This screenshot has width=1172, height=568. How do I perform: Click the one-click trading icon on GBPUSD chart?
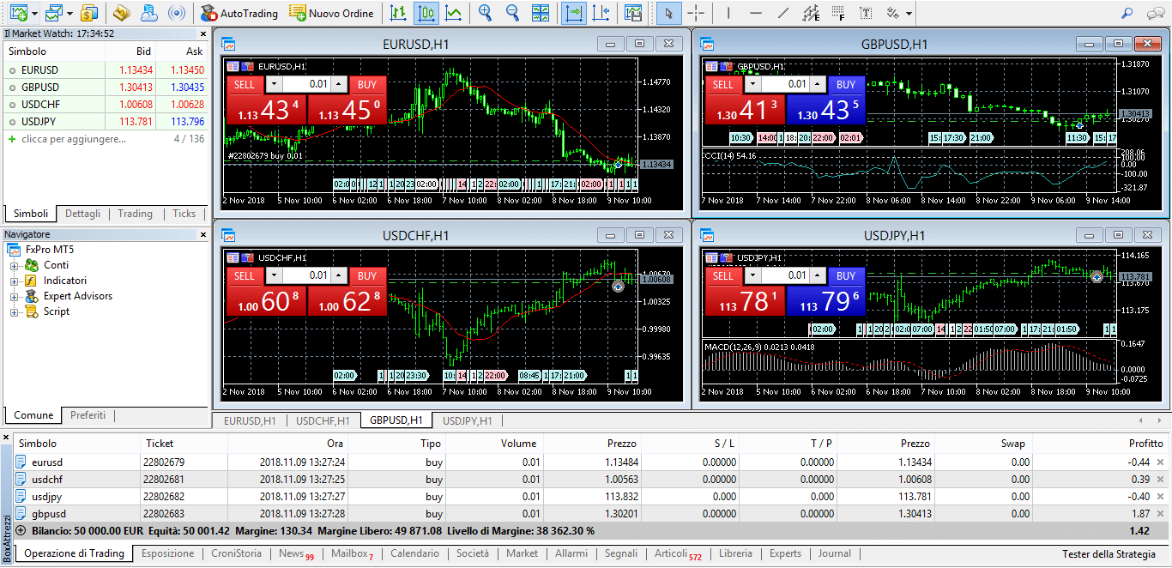click(725, 65)
